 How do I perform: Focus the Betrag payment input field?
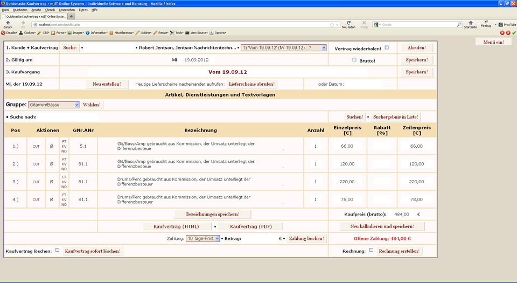point(260,238)
